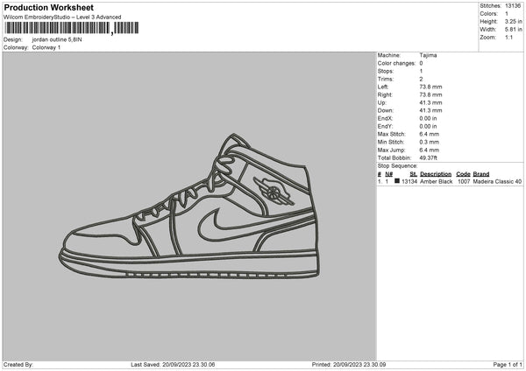The height and width of the screenshot is (371, 526).
Task: Select 'Wilcom EmbroideryStudio – Level 3 Advanced' text
Action: 62,17
